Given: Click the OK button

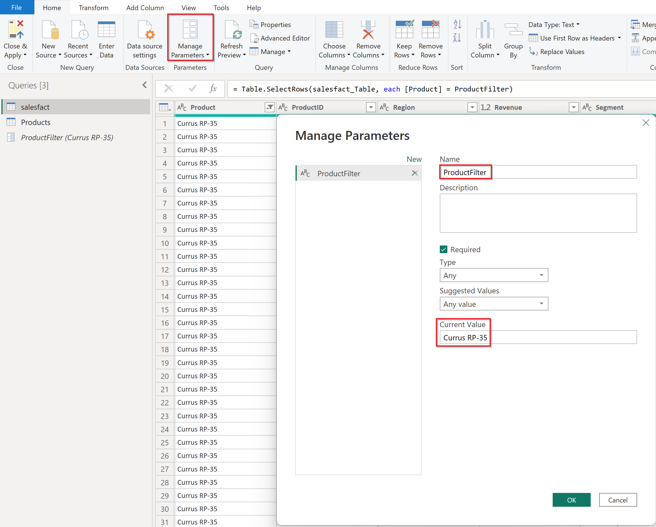Looking at the screenshot, I should pos(571,500).
